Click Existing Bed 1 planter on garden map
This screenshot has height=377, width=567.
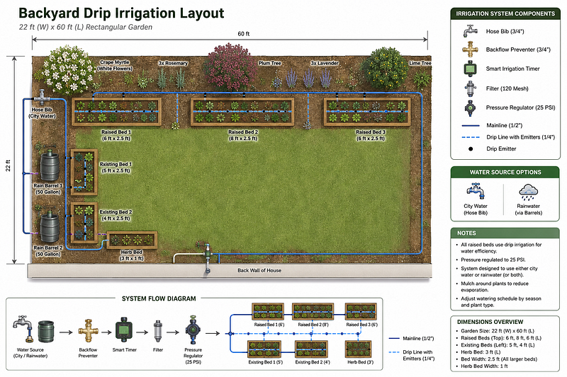click(84, 172)
